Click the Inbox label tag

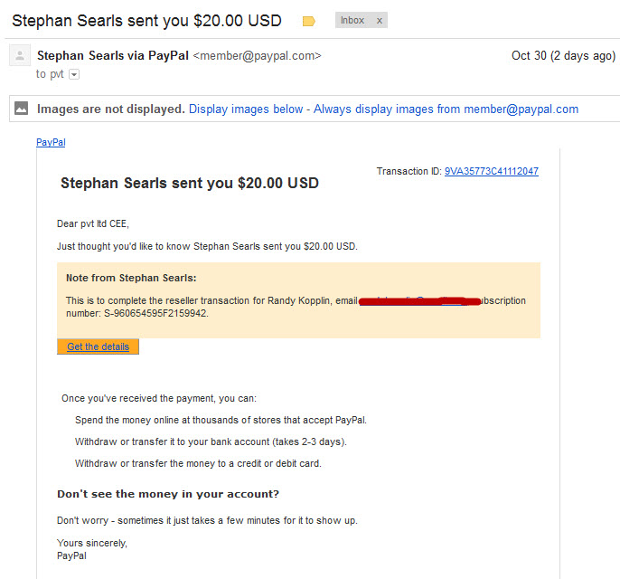coord(352,20)
